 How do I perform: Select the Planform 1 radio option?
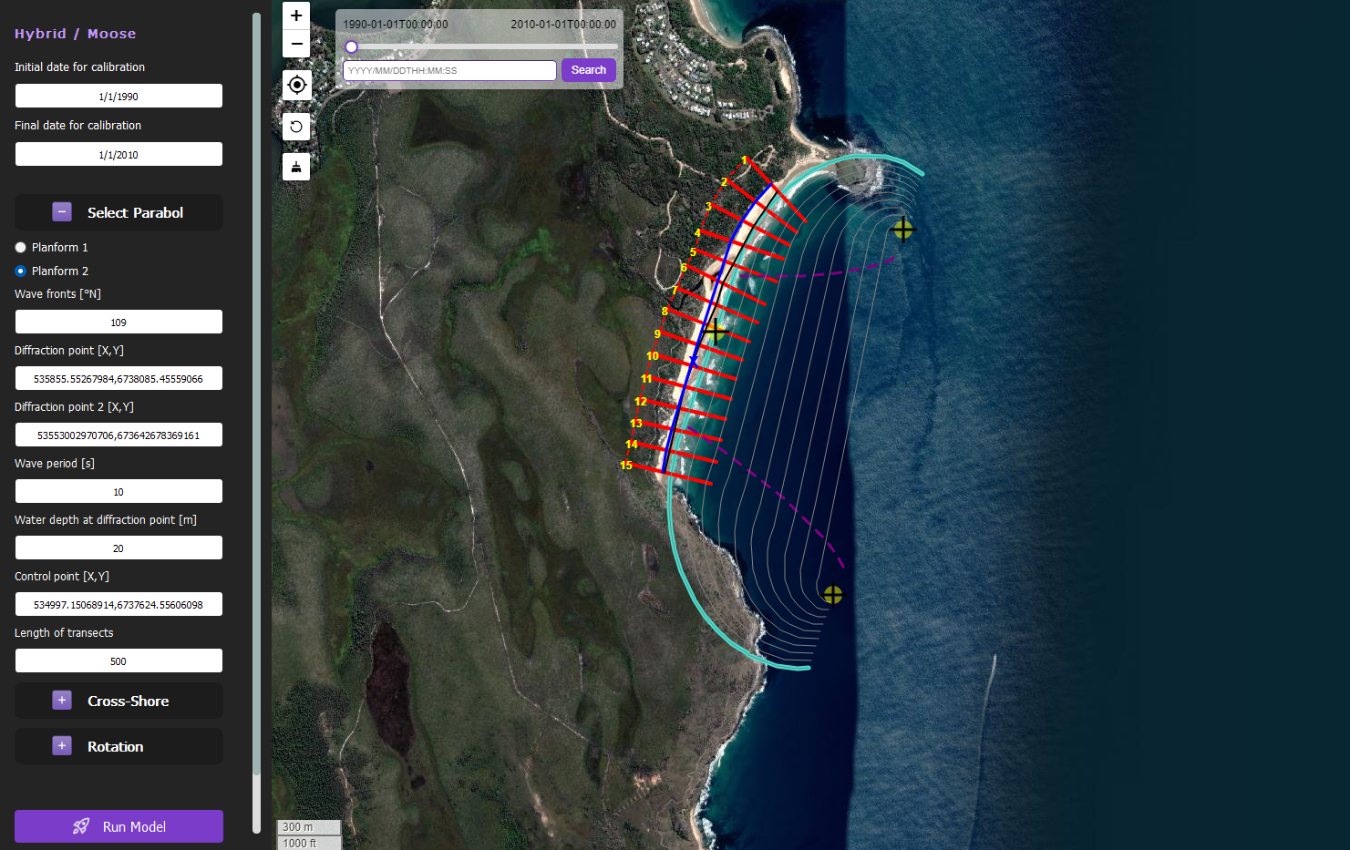[x=21, y=248]
